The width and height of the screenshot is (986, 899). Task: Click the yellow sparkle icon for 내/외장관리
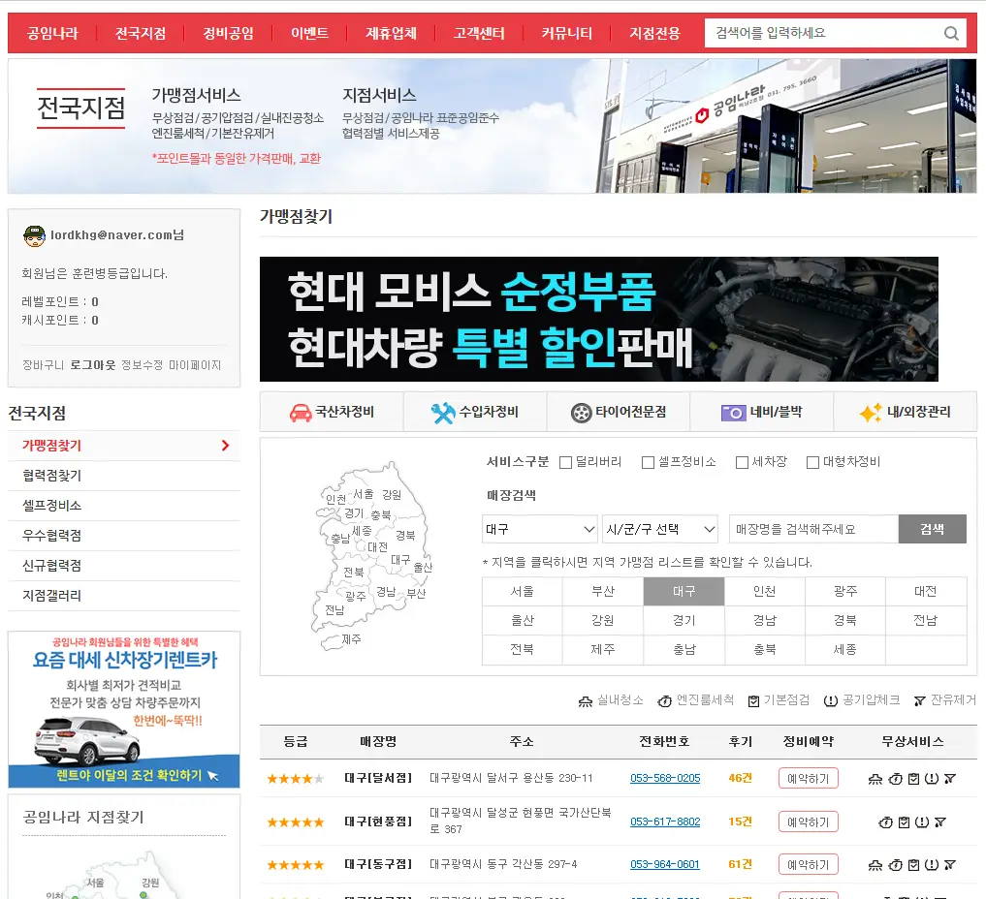[871, 413]
